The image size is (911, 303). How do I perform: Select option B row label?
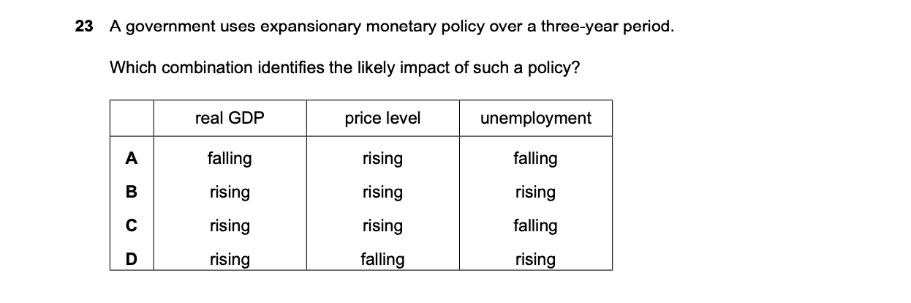coord(132,192)
